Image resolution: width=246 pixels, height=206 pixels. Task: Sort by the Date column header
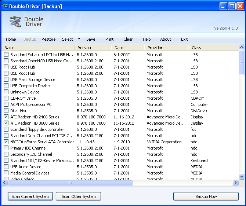(127, 47)
